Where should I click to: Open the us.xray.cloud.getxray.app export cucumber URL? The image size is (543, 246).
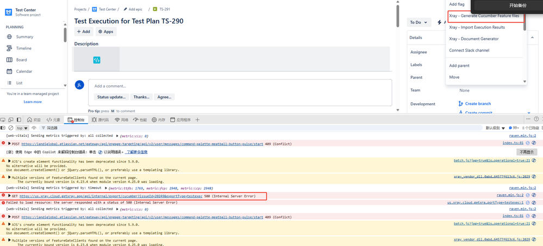[x=111, y=196]
